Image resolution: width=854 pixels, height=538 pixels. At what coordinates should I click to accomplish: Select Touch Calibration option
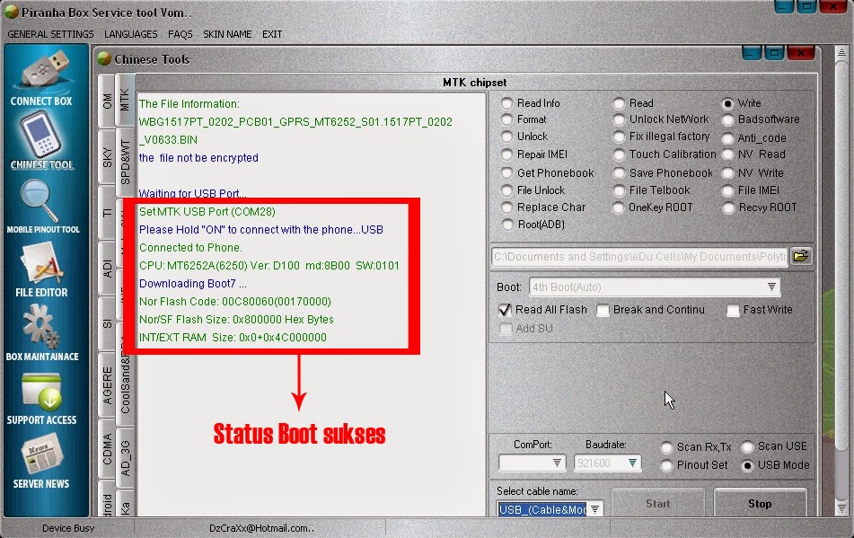click(x=619, y=154)
